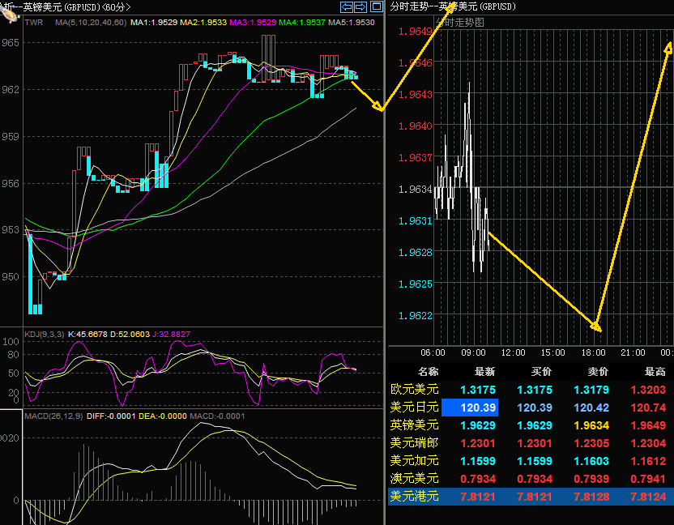Select the 欧元美元 currency pair row
The height and width of the screenshot is (525, 674).
click(x=414, y=390)
